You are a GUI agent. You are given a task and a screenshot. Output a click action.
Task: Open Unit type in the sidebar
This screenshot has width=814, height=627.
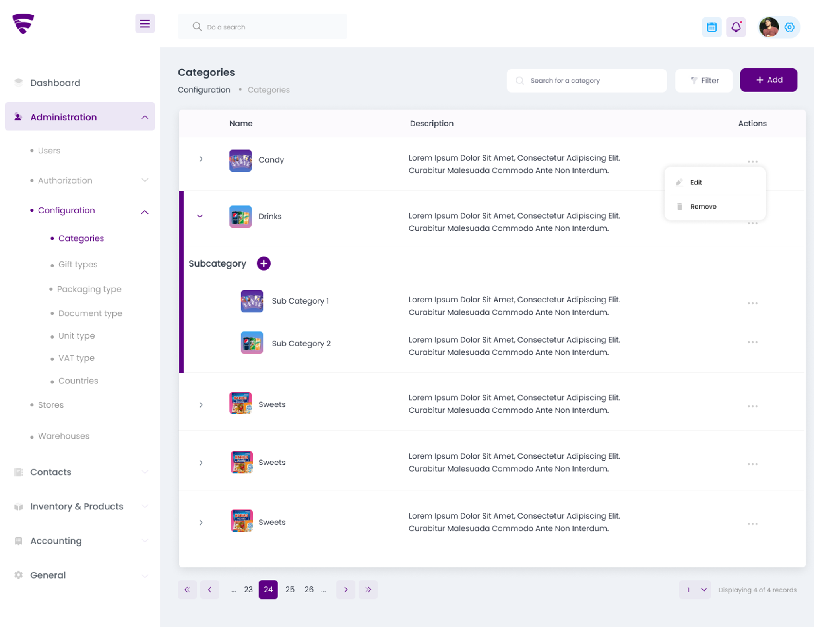coord(77,336)
